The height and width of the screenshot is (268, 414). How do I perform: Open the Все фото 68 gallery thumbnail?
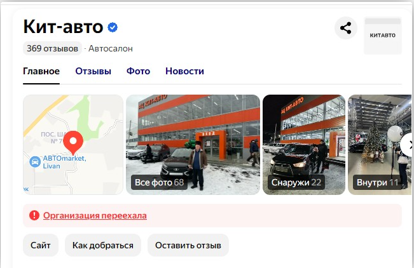tap(193, 145)
